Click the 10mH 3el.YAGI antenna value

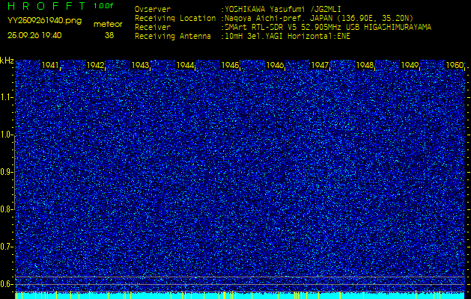(x=287, y=37)
